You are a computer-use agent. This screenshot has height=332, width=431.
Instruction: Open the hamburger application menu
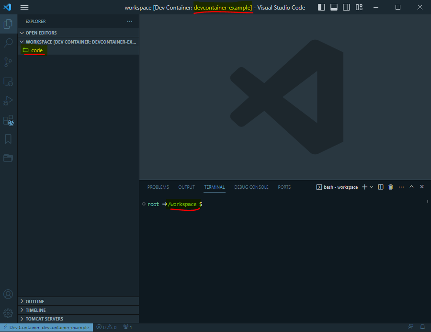24,8
